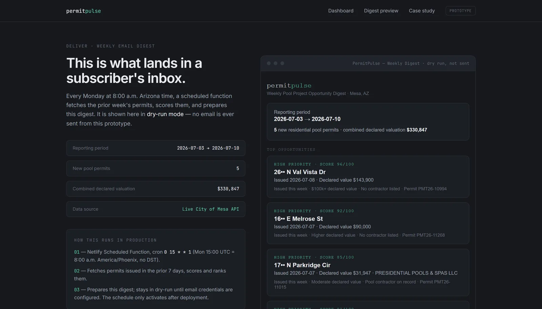The width and height of the screenshot is (542, 309).
Task: Click the Reporting period 2026-07-03 → 2026-07-10 row
Action: (156, 148)
